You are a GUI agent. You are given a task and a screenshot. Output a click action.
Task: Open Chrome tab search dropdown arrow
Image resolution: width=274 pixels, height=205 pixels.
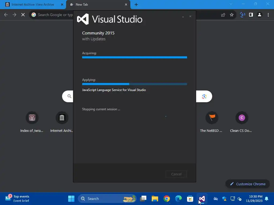coord(231,4)
